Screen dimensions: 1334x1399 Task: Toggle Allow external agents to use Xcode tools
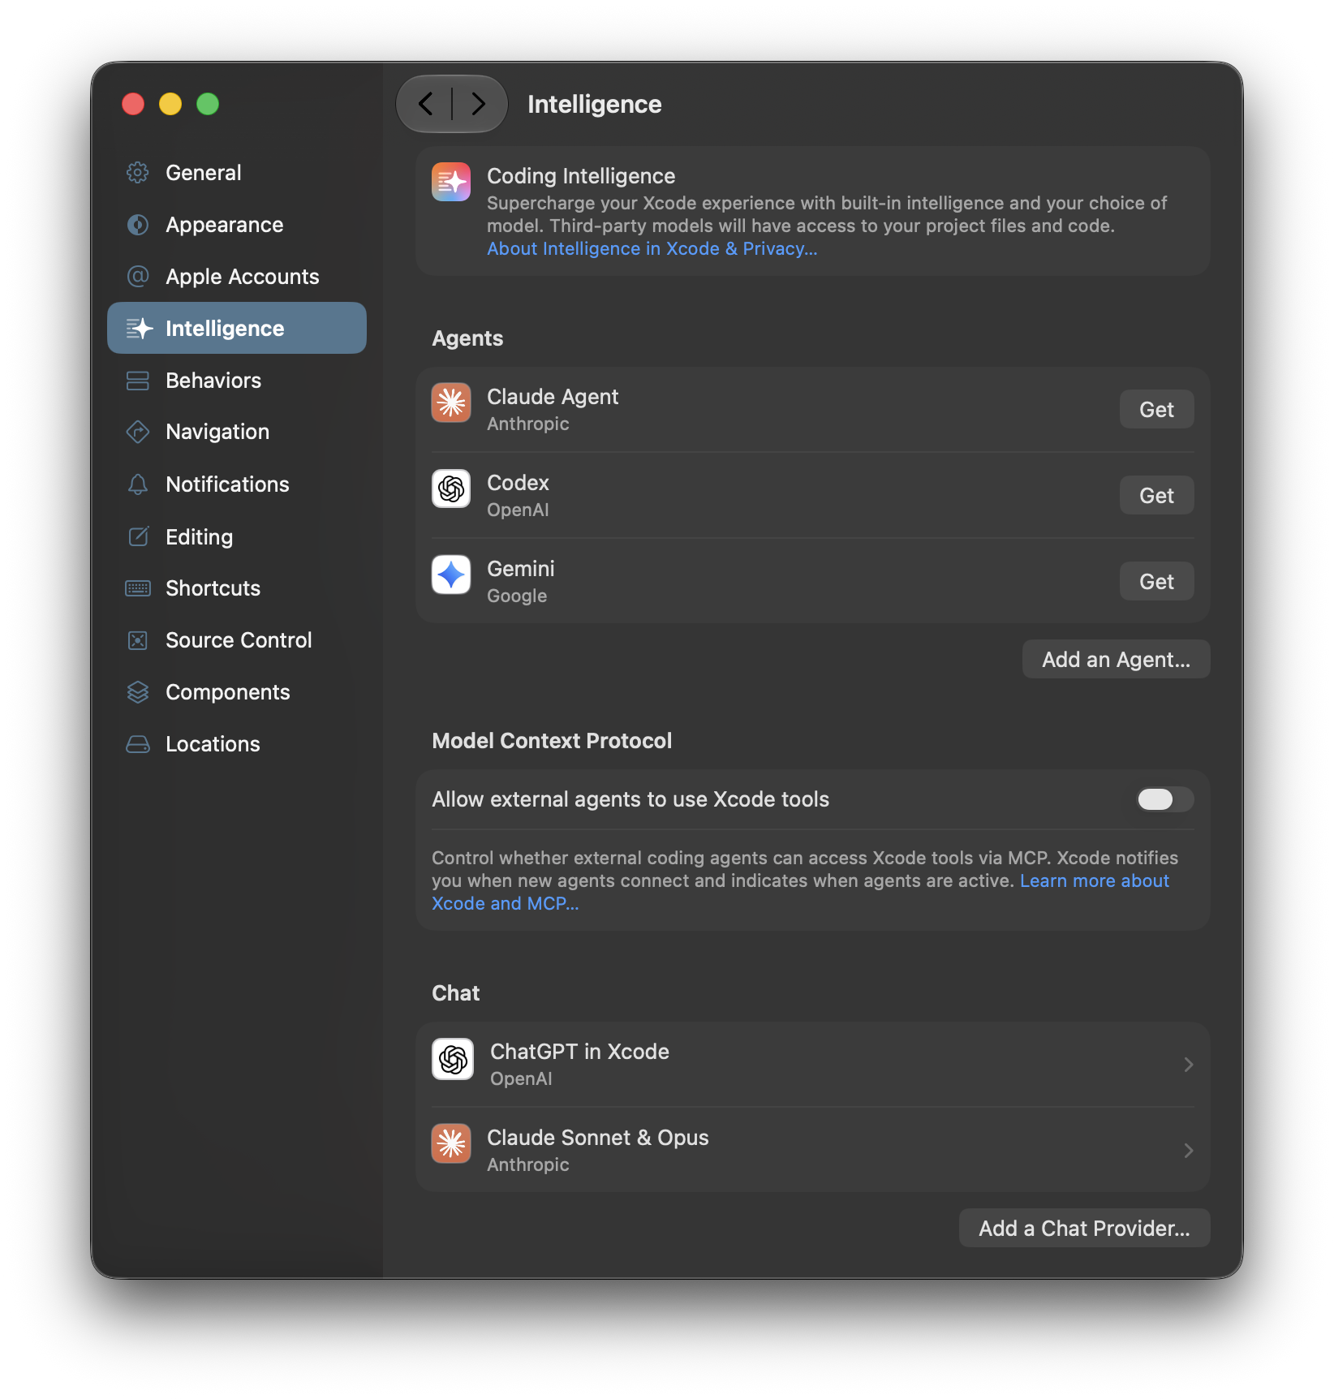[x=1164, y=799]
